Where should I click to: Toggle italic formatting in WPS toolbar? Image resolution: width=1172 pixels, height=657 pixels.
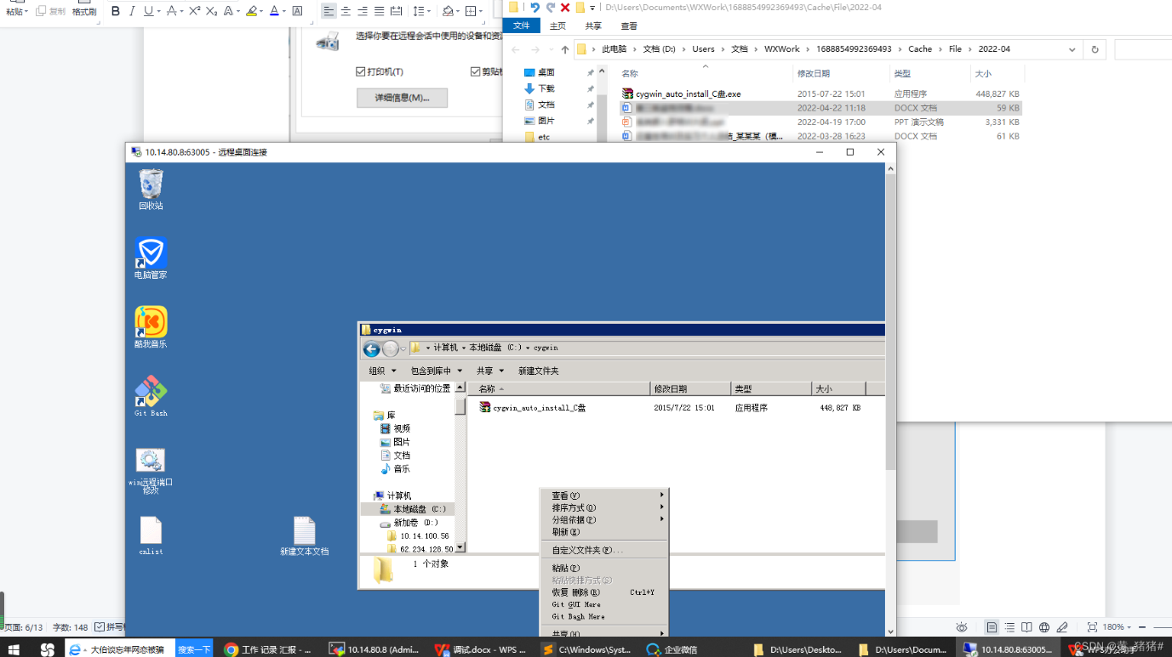(132, 11)
